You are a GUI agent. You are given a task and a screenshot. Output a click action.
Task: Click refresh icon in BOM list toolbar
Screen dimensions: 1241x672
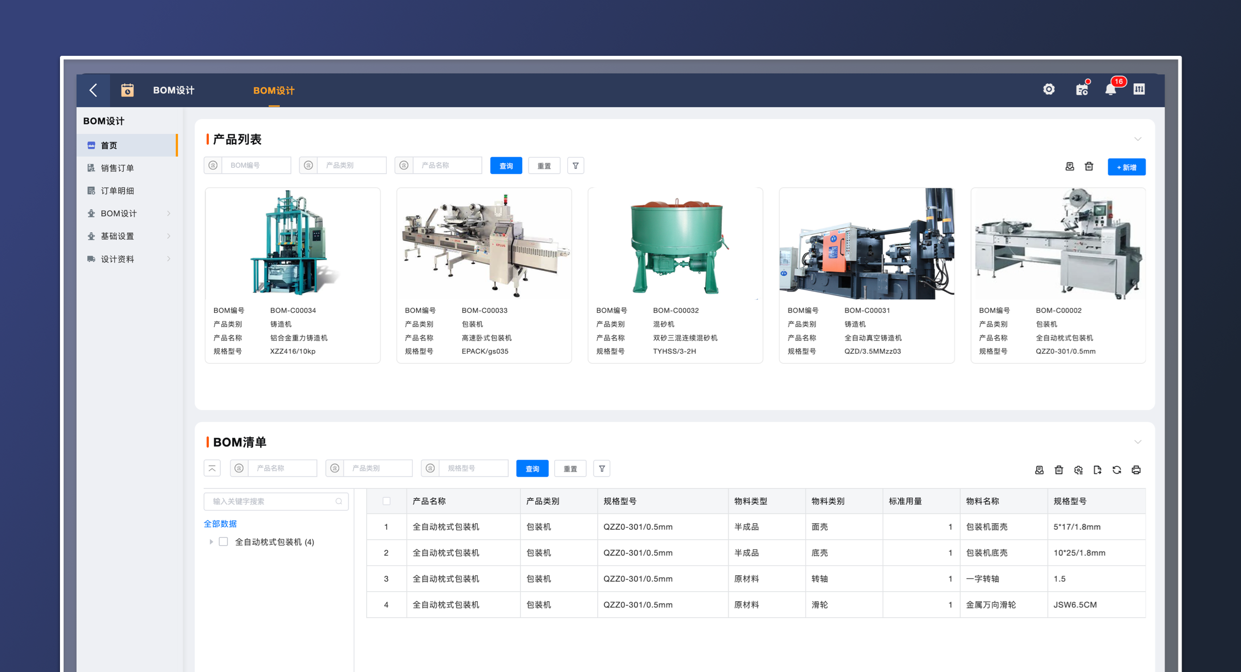(x=1117, y=470)
